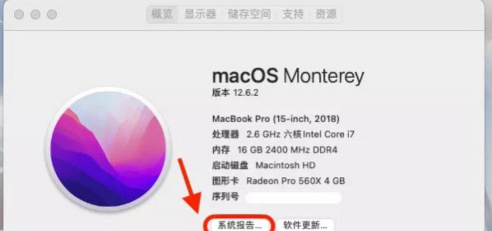
Task: Click the 版本 12.6.2 version text
Action: [235, 93]
